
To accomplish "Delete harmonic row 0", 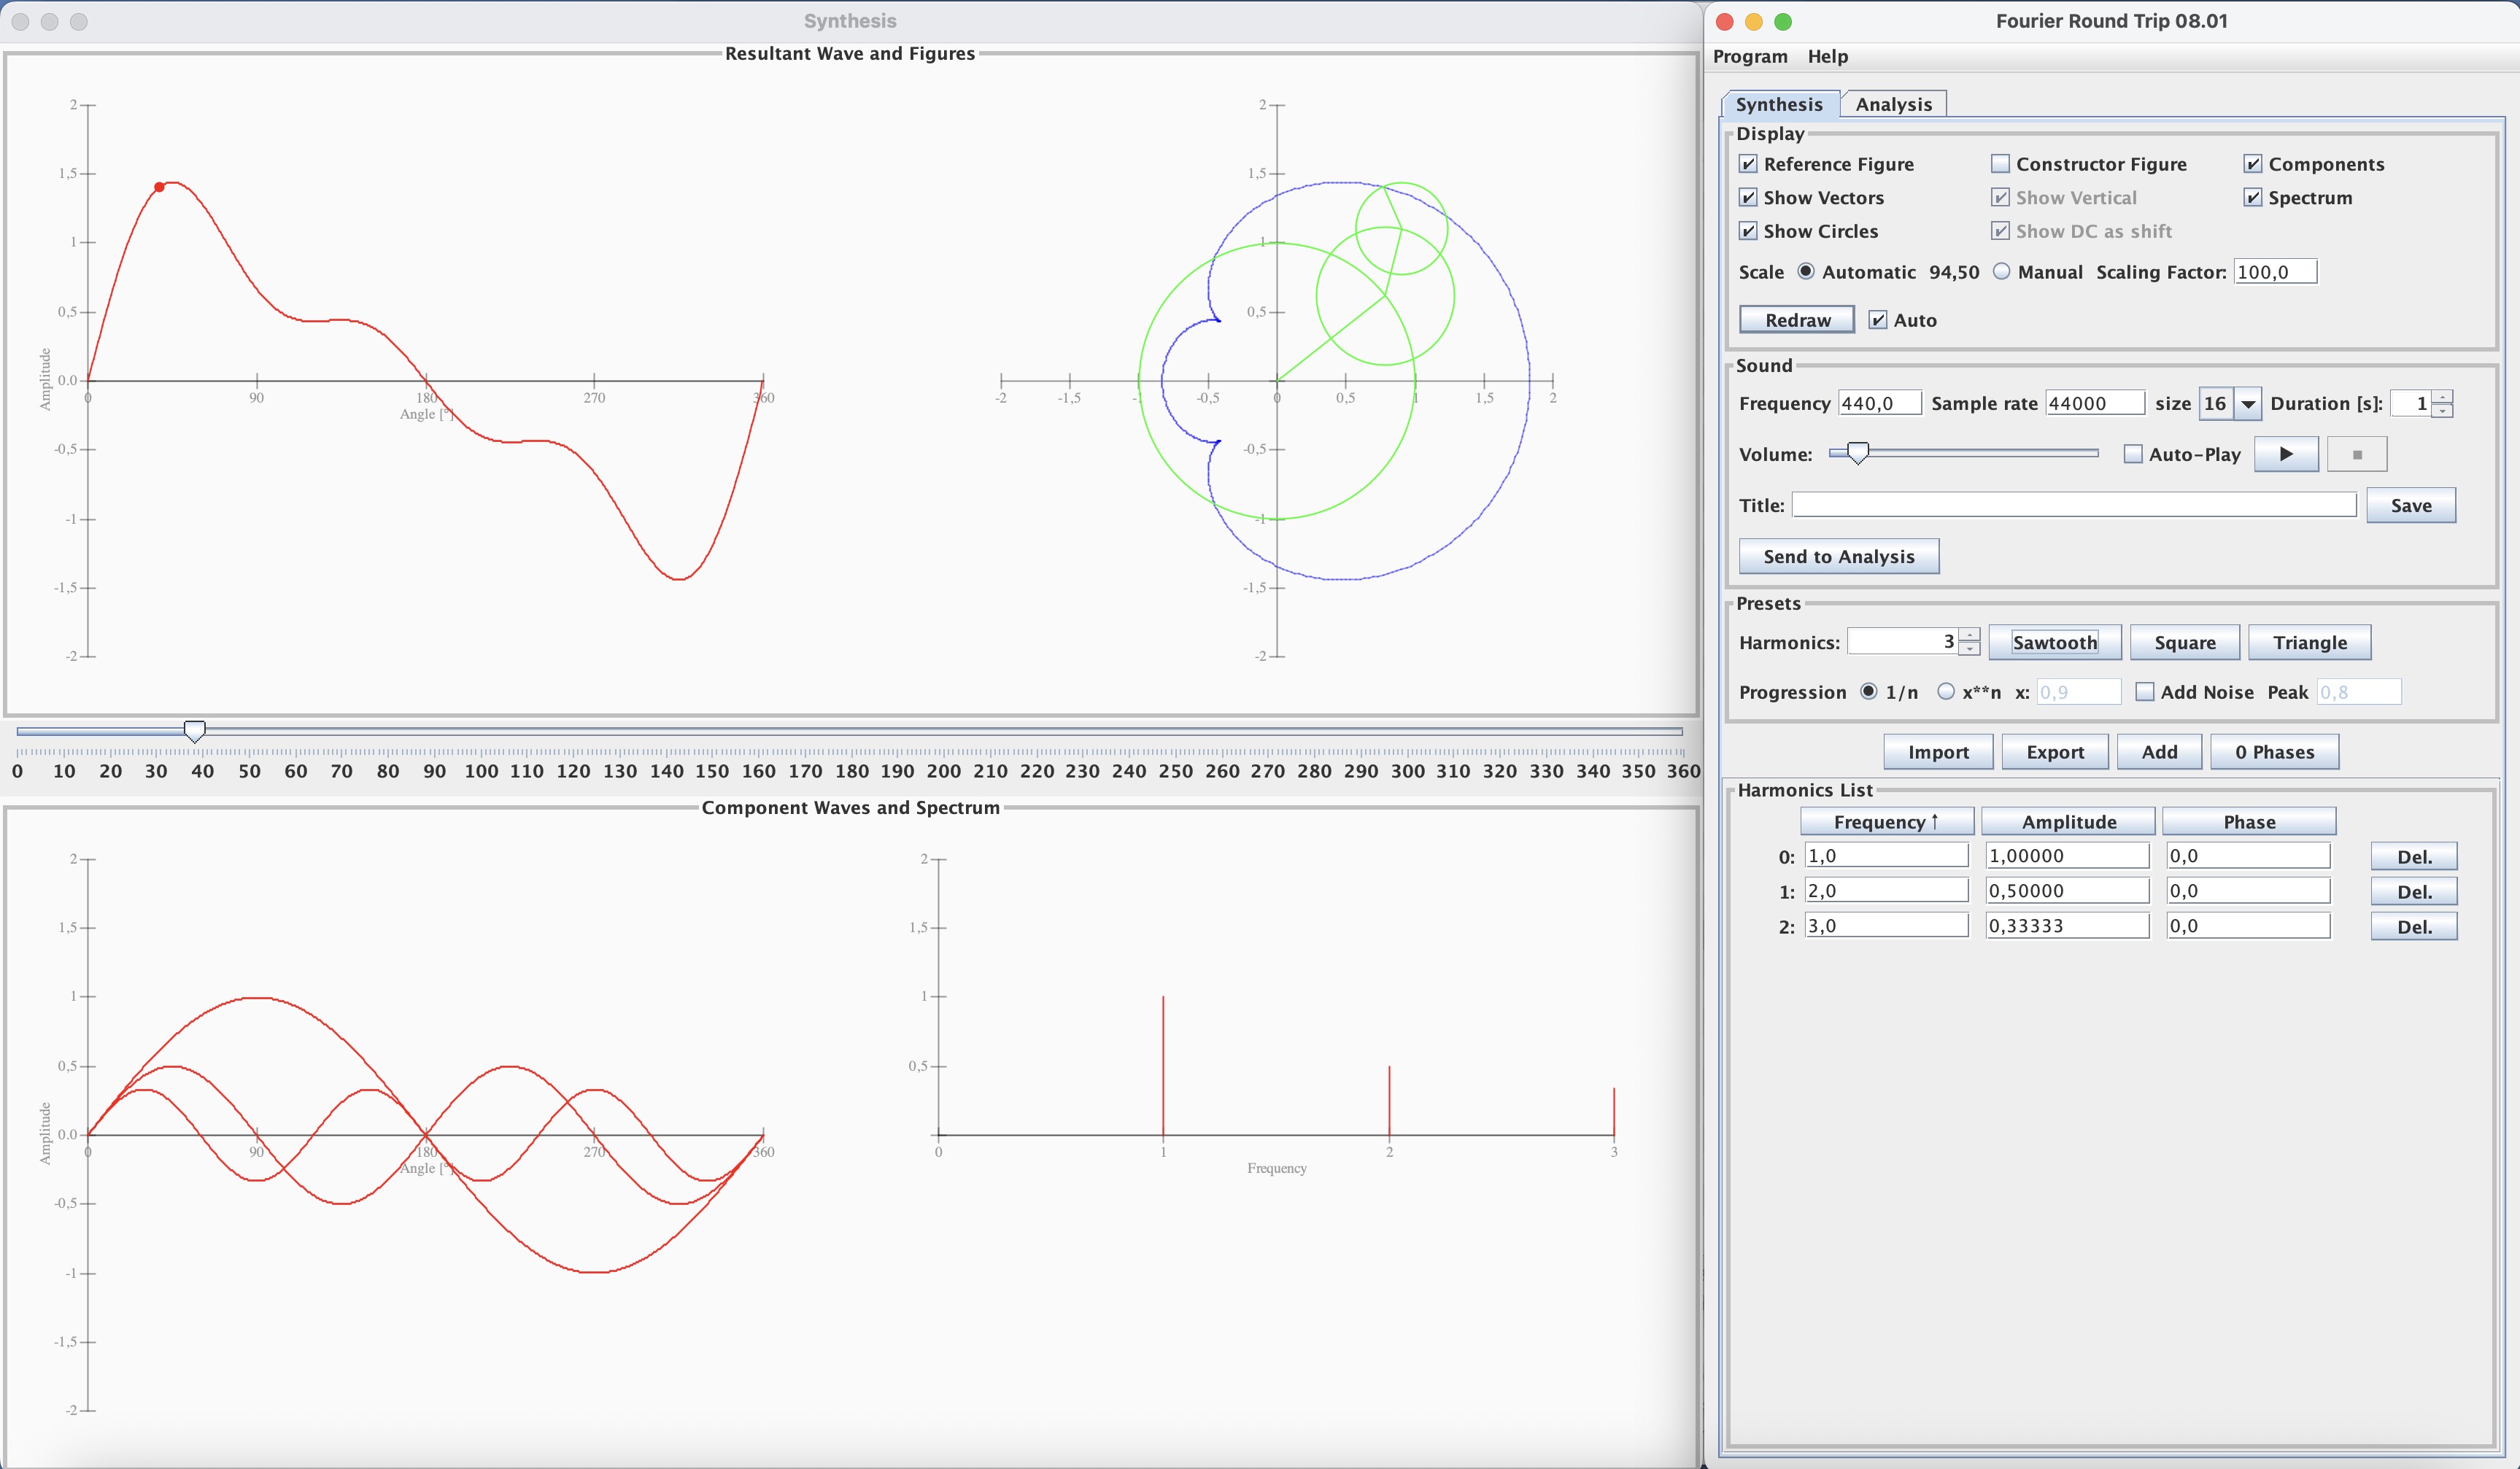I will pyautogui.click(x=2413, y=856).
